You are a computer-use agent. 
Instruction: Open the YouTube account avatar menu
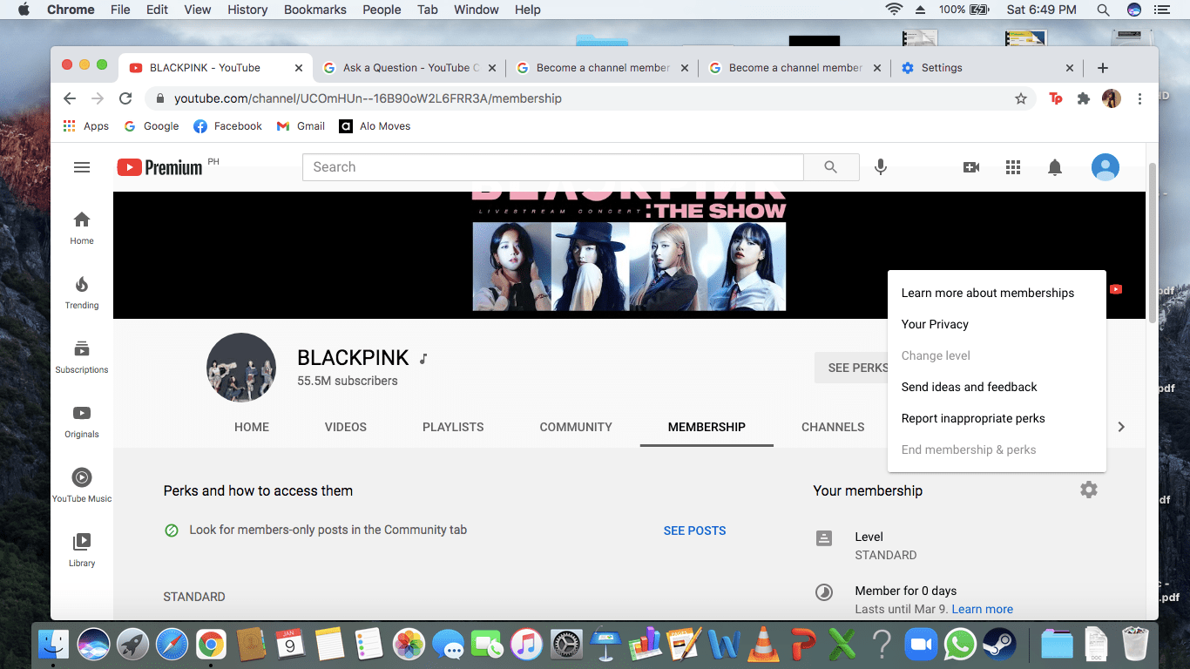(x=1105, y=167)
